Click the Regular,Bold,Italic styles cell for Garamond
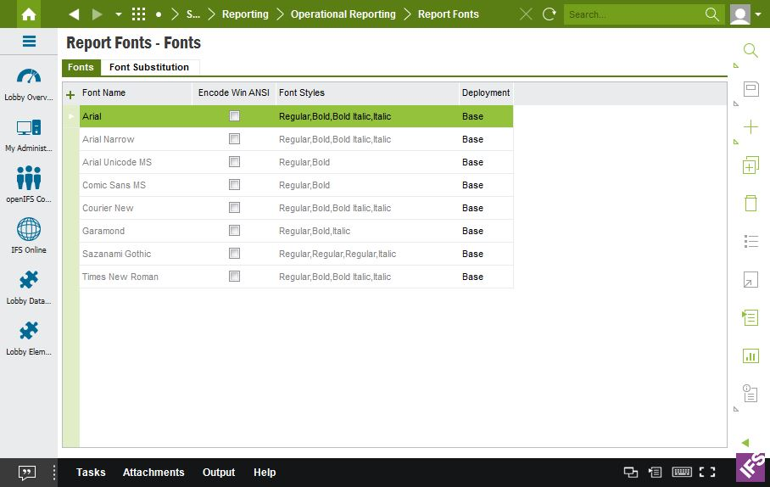Image resolution: width=770 pixels, height=487 pixels. (x=367, y=231)
